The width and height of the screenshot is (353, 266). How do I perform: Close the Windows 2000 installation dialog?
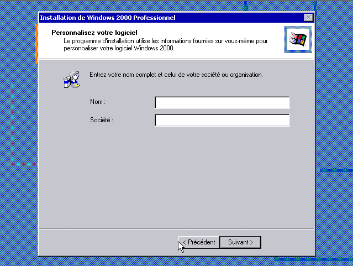308,18
